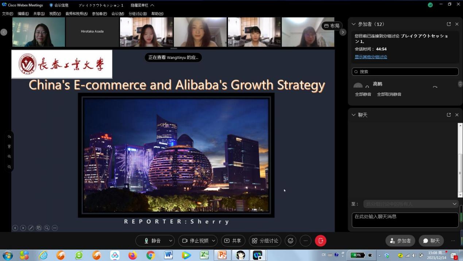The image size is (463, 261).
Task: Click zoom in icon on left toolbar
Action: (x=9, y=156)
